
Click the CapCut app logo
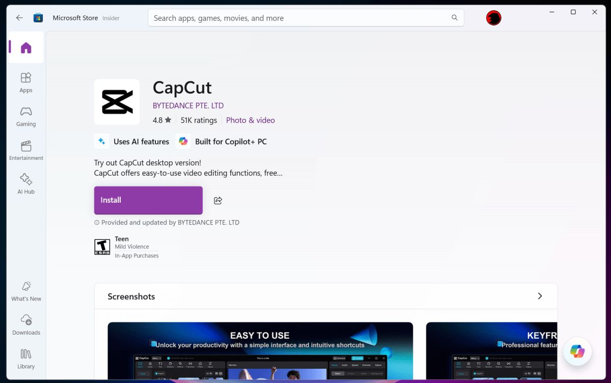tap(117, 102)
